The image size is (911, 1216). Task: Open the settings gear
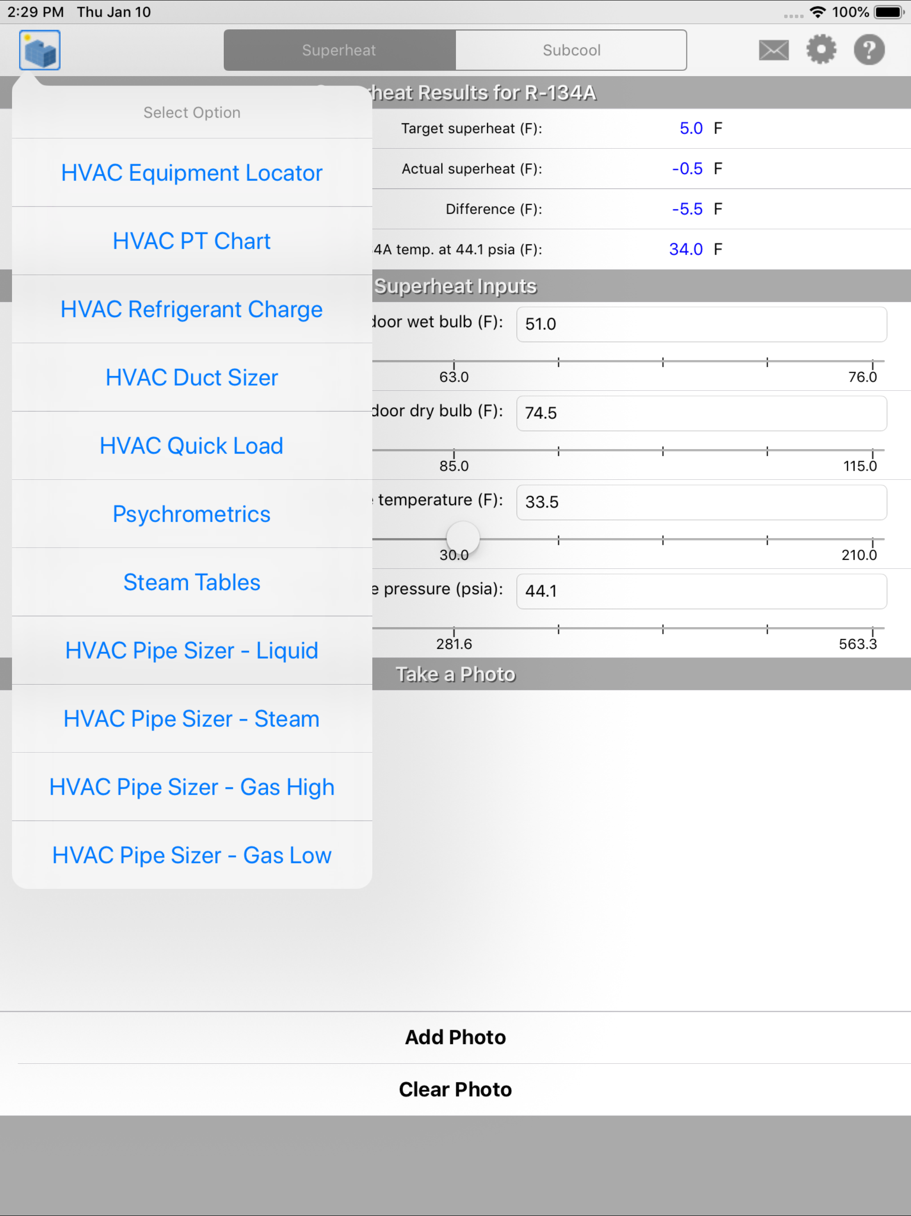tap(822, 49)
